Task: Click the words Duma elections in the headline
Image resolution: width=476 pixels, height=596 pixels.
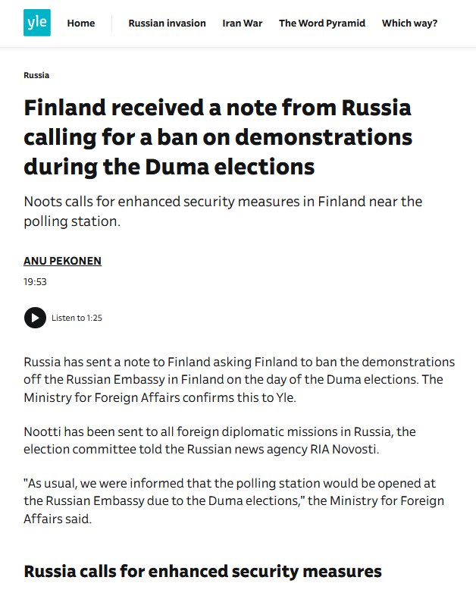Action: tap(230, 167)
